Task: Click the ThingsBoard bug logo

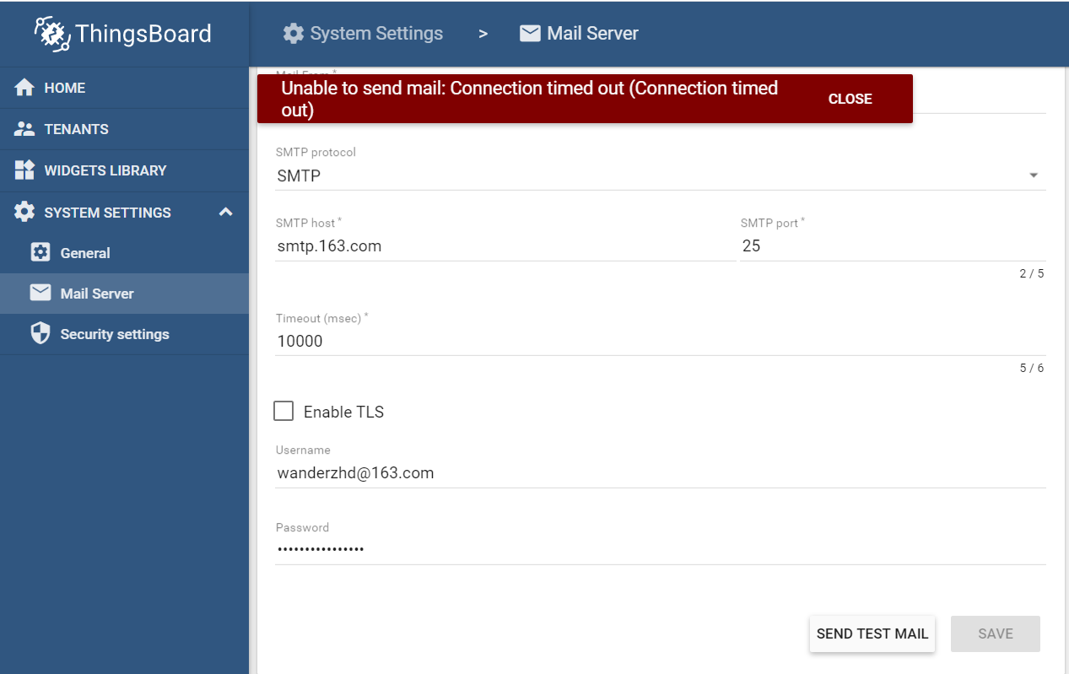Action: pyautogui.click(x=51, y=34)
